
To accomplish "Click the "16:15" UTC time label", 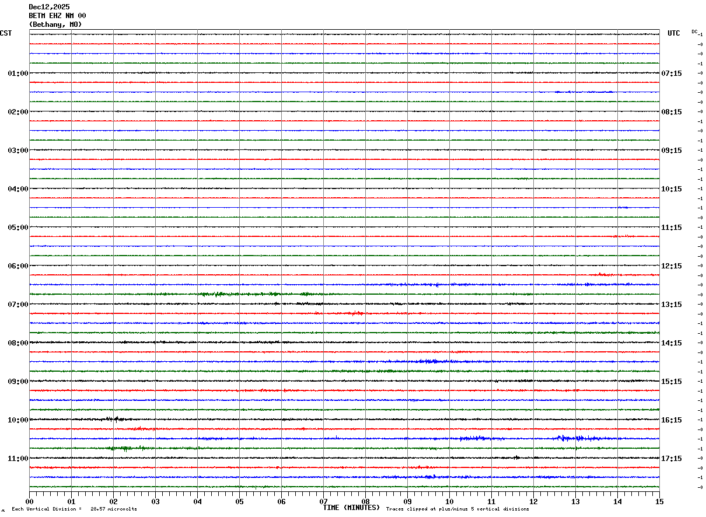I will tap(672, 420).
